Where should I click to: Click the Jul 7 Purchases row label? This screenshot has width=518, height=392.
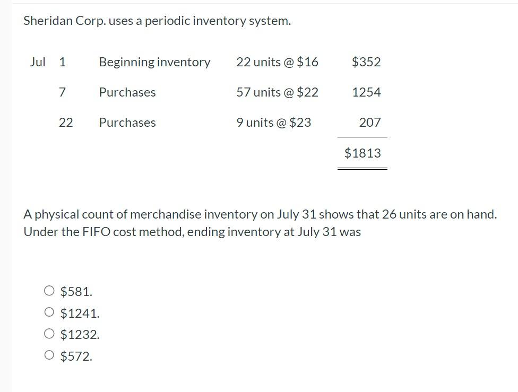pyautogui.click(x=127, y=92)
